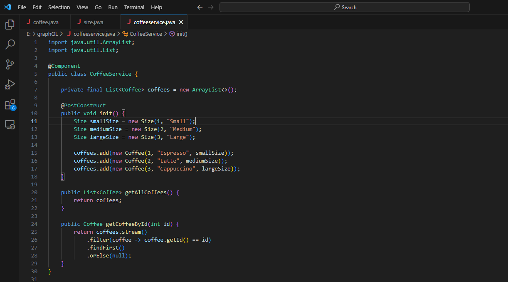The image size is (508, 282).
Task: Click the "Medium" string literal
Action: 183,129
